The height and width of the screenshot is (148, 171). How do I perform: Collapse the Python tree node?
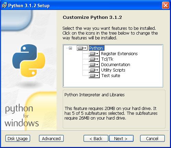70,48
